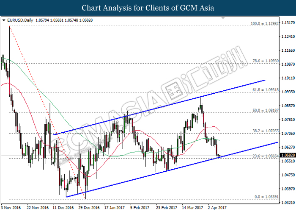The image size is (296, 212).
Task: Select the 38.2 = 1.07055 Fibonacci label
Action: [x=266, y=131]
